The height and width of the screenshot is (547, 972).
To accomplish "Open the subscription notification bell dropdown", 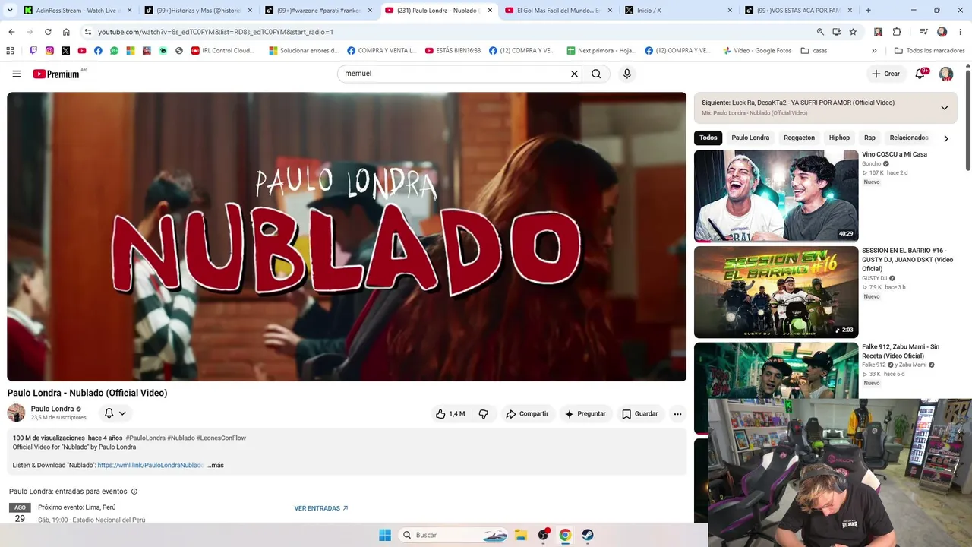I will pyautogui.click(x=115, y=413).
